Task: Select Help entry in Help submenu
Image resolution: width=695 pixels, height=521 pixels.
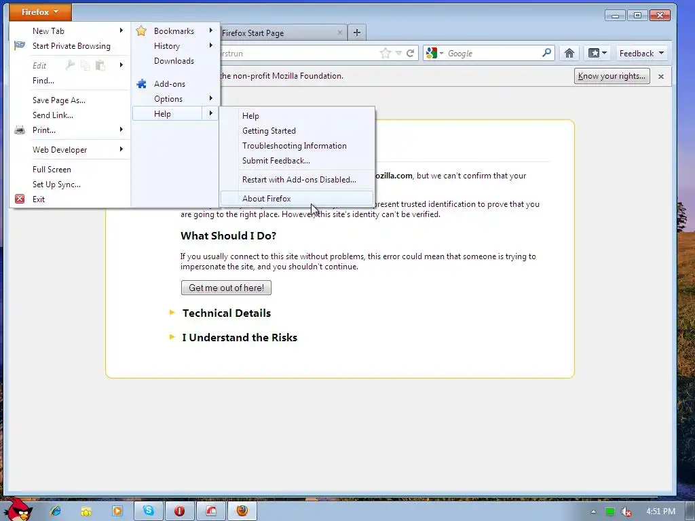Action: [x=250, y=116]
